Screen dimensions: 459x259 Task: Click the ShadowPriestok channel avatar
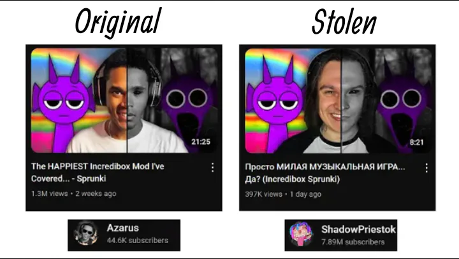click(x=301, y=234)
